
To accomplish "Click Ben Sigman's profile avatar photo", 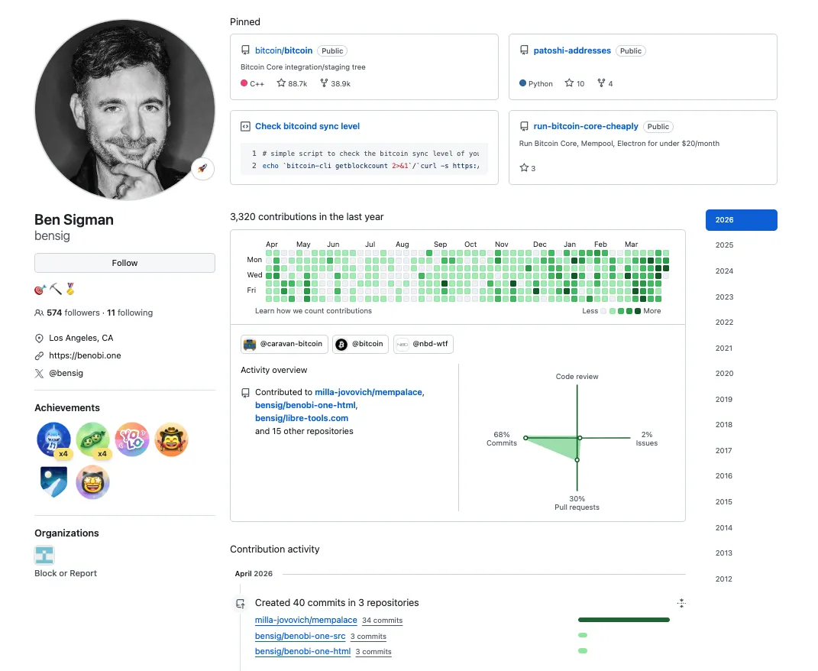I will [x=124, y=109].
